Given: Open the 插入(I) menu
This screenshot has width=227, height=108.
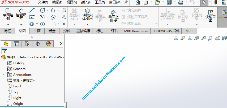Looking at the screenshot, I should pyautogui.click(x=86, y=2).
